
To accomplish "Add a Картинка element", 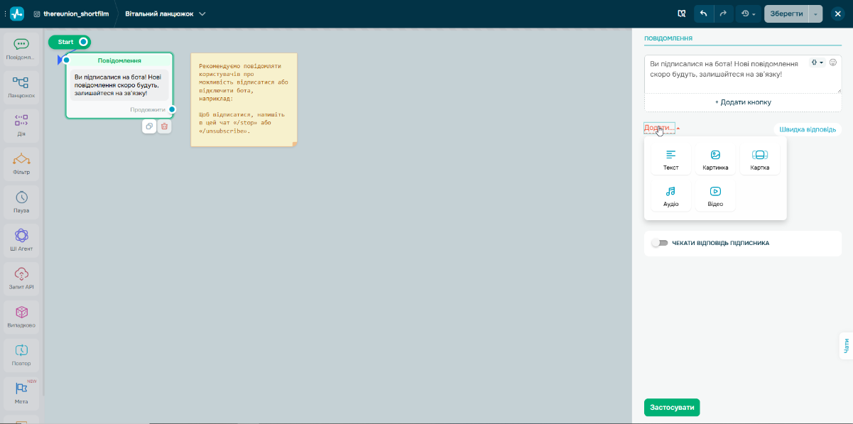I will 715,160.
